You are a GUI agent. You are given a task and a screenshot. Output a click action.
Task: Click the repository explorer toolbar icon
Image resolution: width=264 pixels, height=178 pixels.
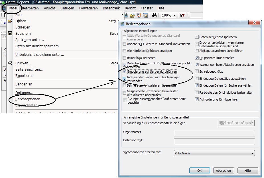[x=132, y=15]
